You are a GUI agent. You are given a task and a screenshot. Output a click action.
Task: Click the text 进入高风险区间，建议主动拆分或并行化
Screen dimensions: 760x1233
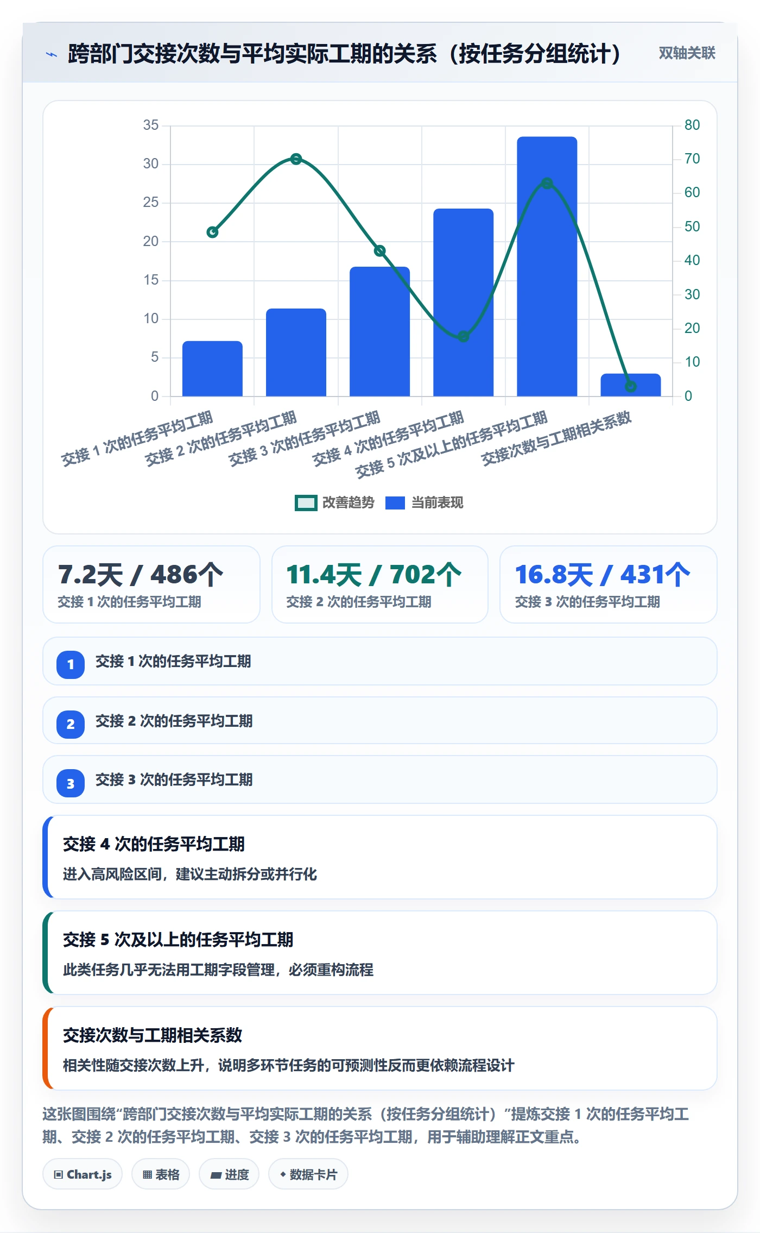(x=190, y=874)
